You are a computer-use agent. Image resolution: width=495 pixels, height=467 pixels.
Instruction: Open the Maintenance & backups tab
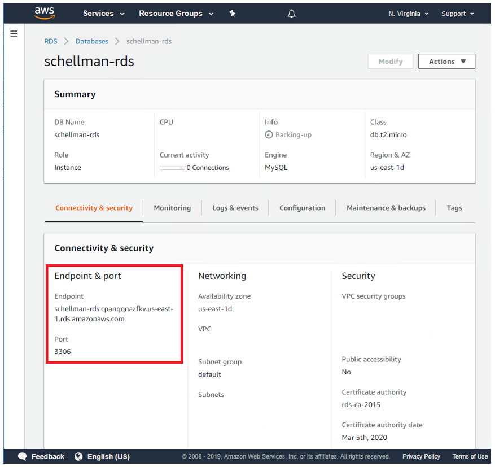[x=386, y=208]
